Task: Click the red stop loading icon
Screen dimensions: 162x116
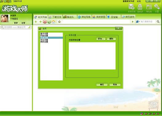Action: [x=45, y=22]
